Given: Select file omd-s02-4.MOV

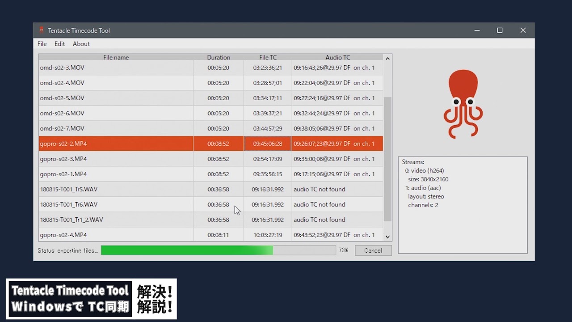Looking at the screenshot, I should pyautogui.click(x=62, y=83).
